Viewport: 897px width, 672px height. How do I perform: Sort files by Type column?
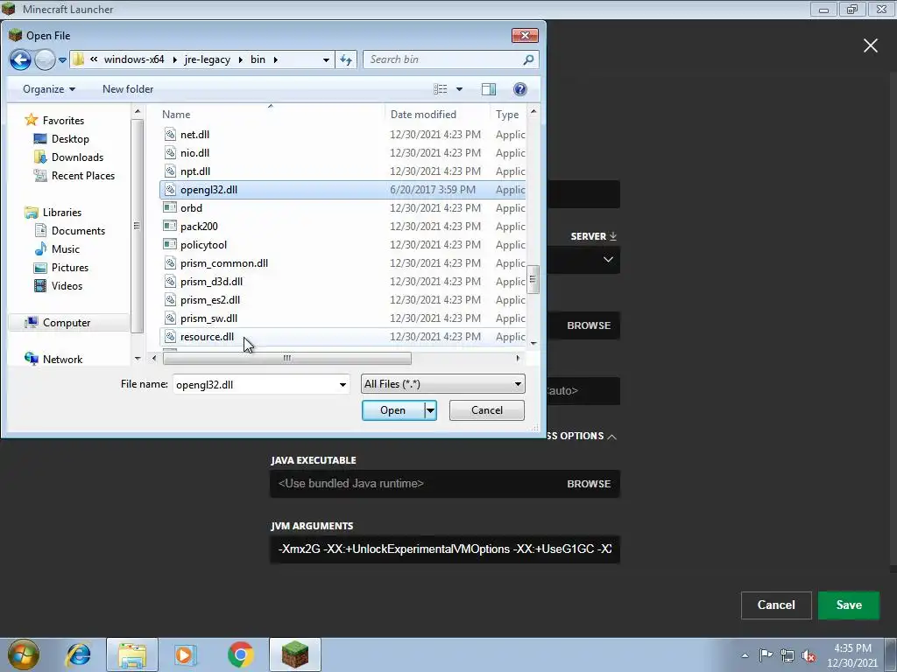[x=507, y=115]
